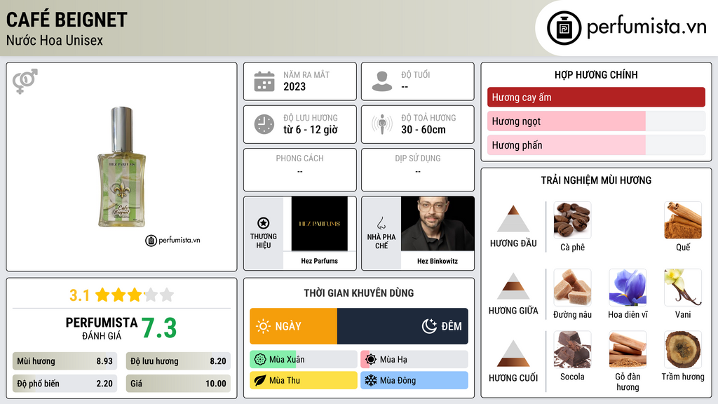Click the 'THỜI GIAN KHUYÊN DÙNG' heading
Image resolution: width=718 pixels, height=404 pixels.
pos(358,292)
